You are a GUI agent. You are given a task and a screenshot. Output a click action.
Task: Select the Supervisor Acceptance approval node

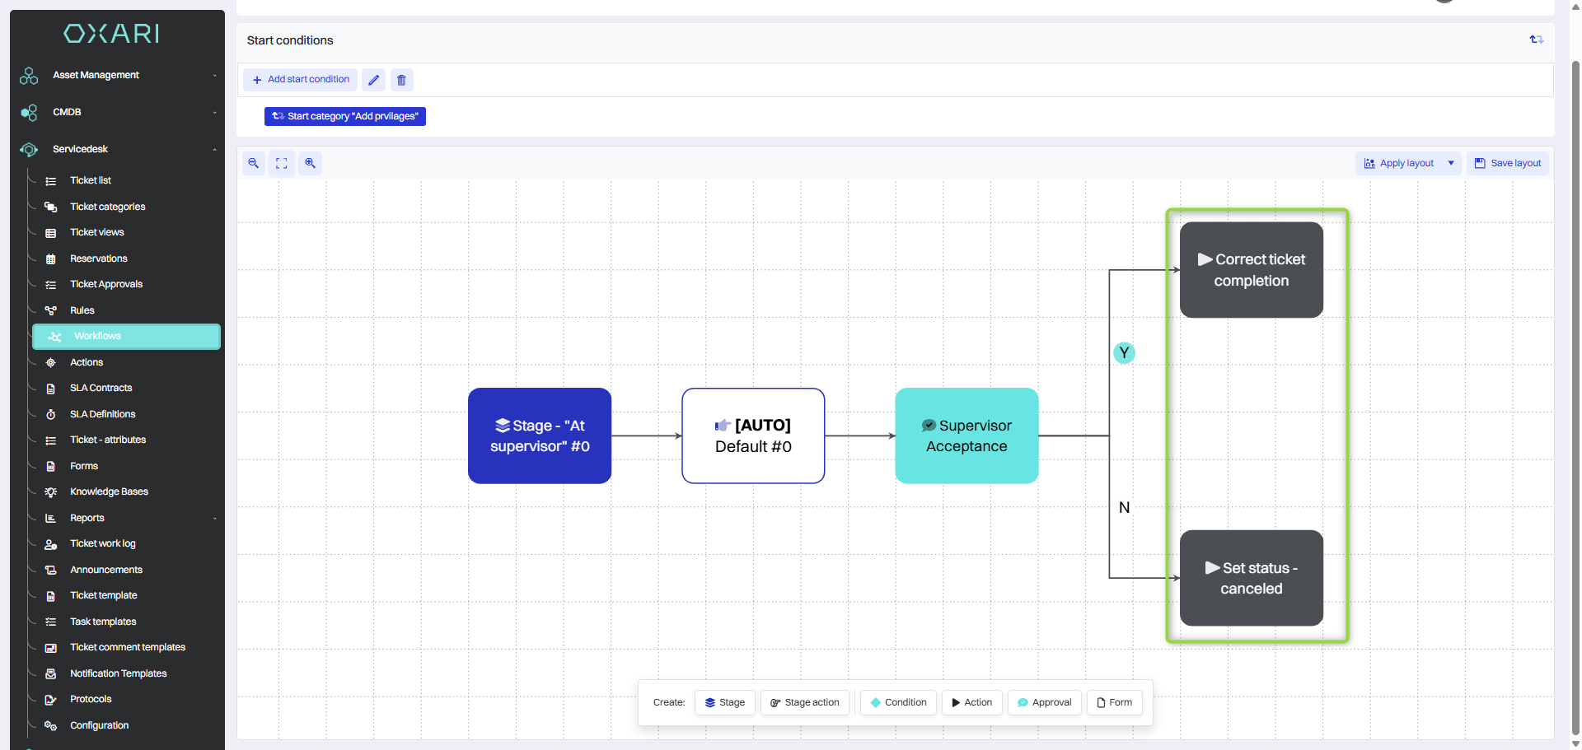(x=966, y=436)
